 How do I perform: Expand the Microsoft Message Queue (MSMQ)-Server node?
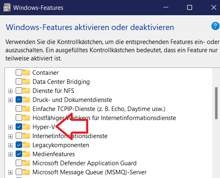click(10, 172)
